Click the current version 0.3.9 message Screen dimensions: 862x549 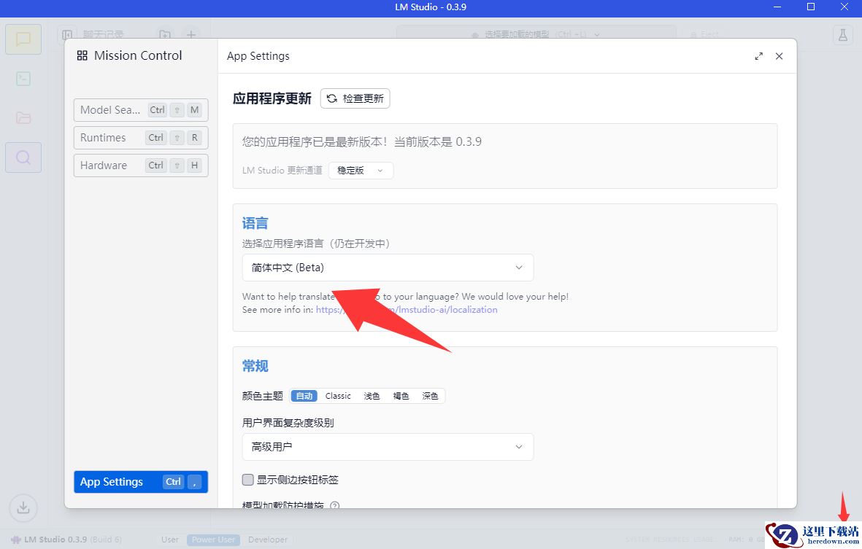(362, 141)
